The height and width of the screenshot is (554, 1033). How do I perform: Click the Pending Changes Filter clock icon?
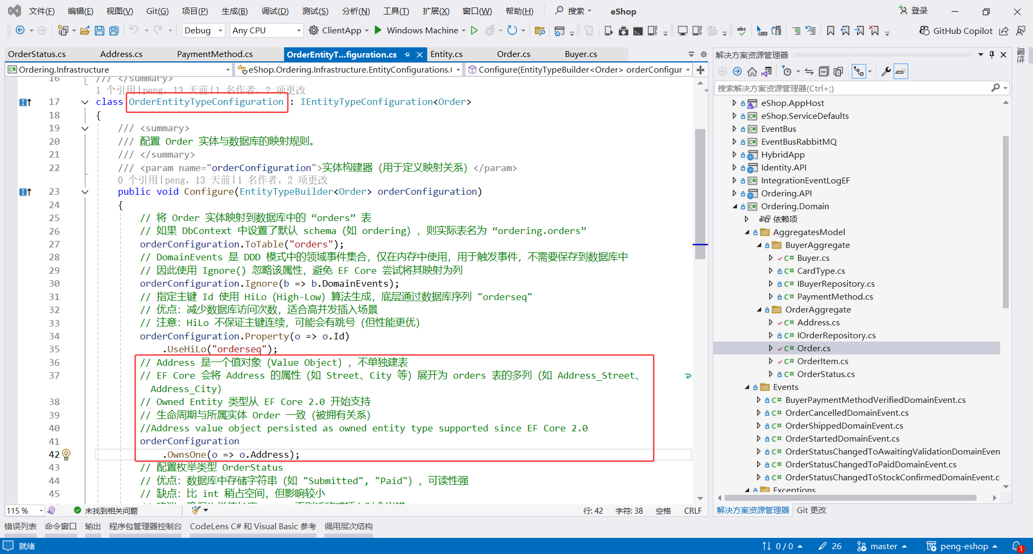pyautogui.click(x=787, y=71)
